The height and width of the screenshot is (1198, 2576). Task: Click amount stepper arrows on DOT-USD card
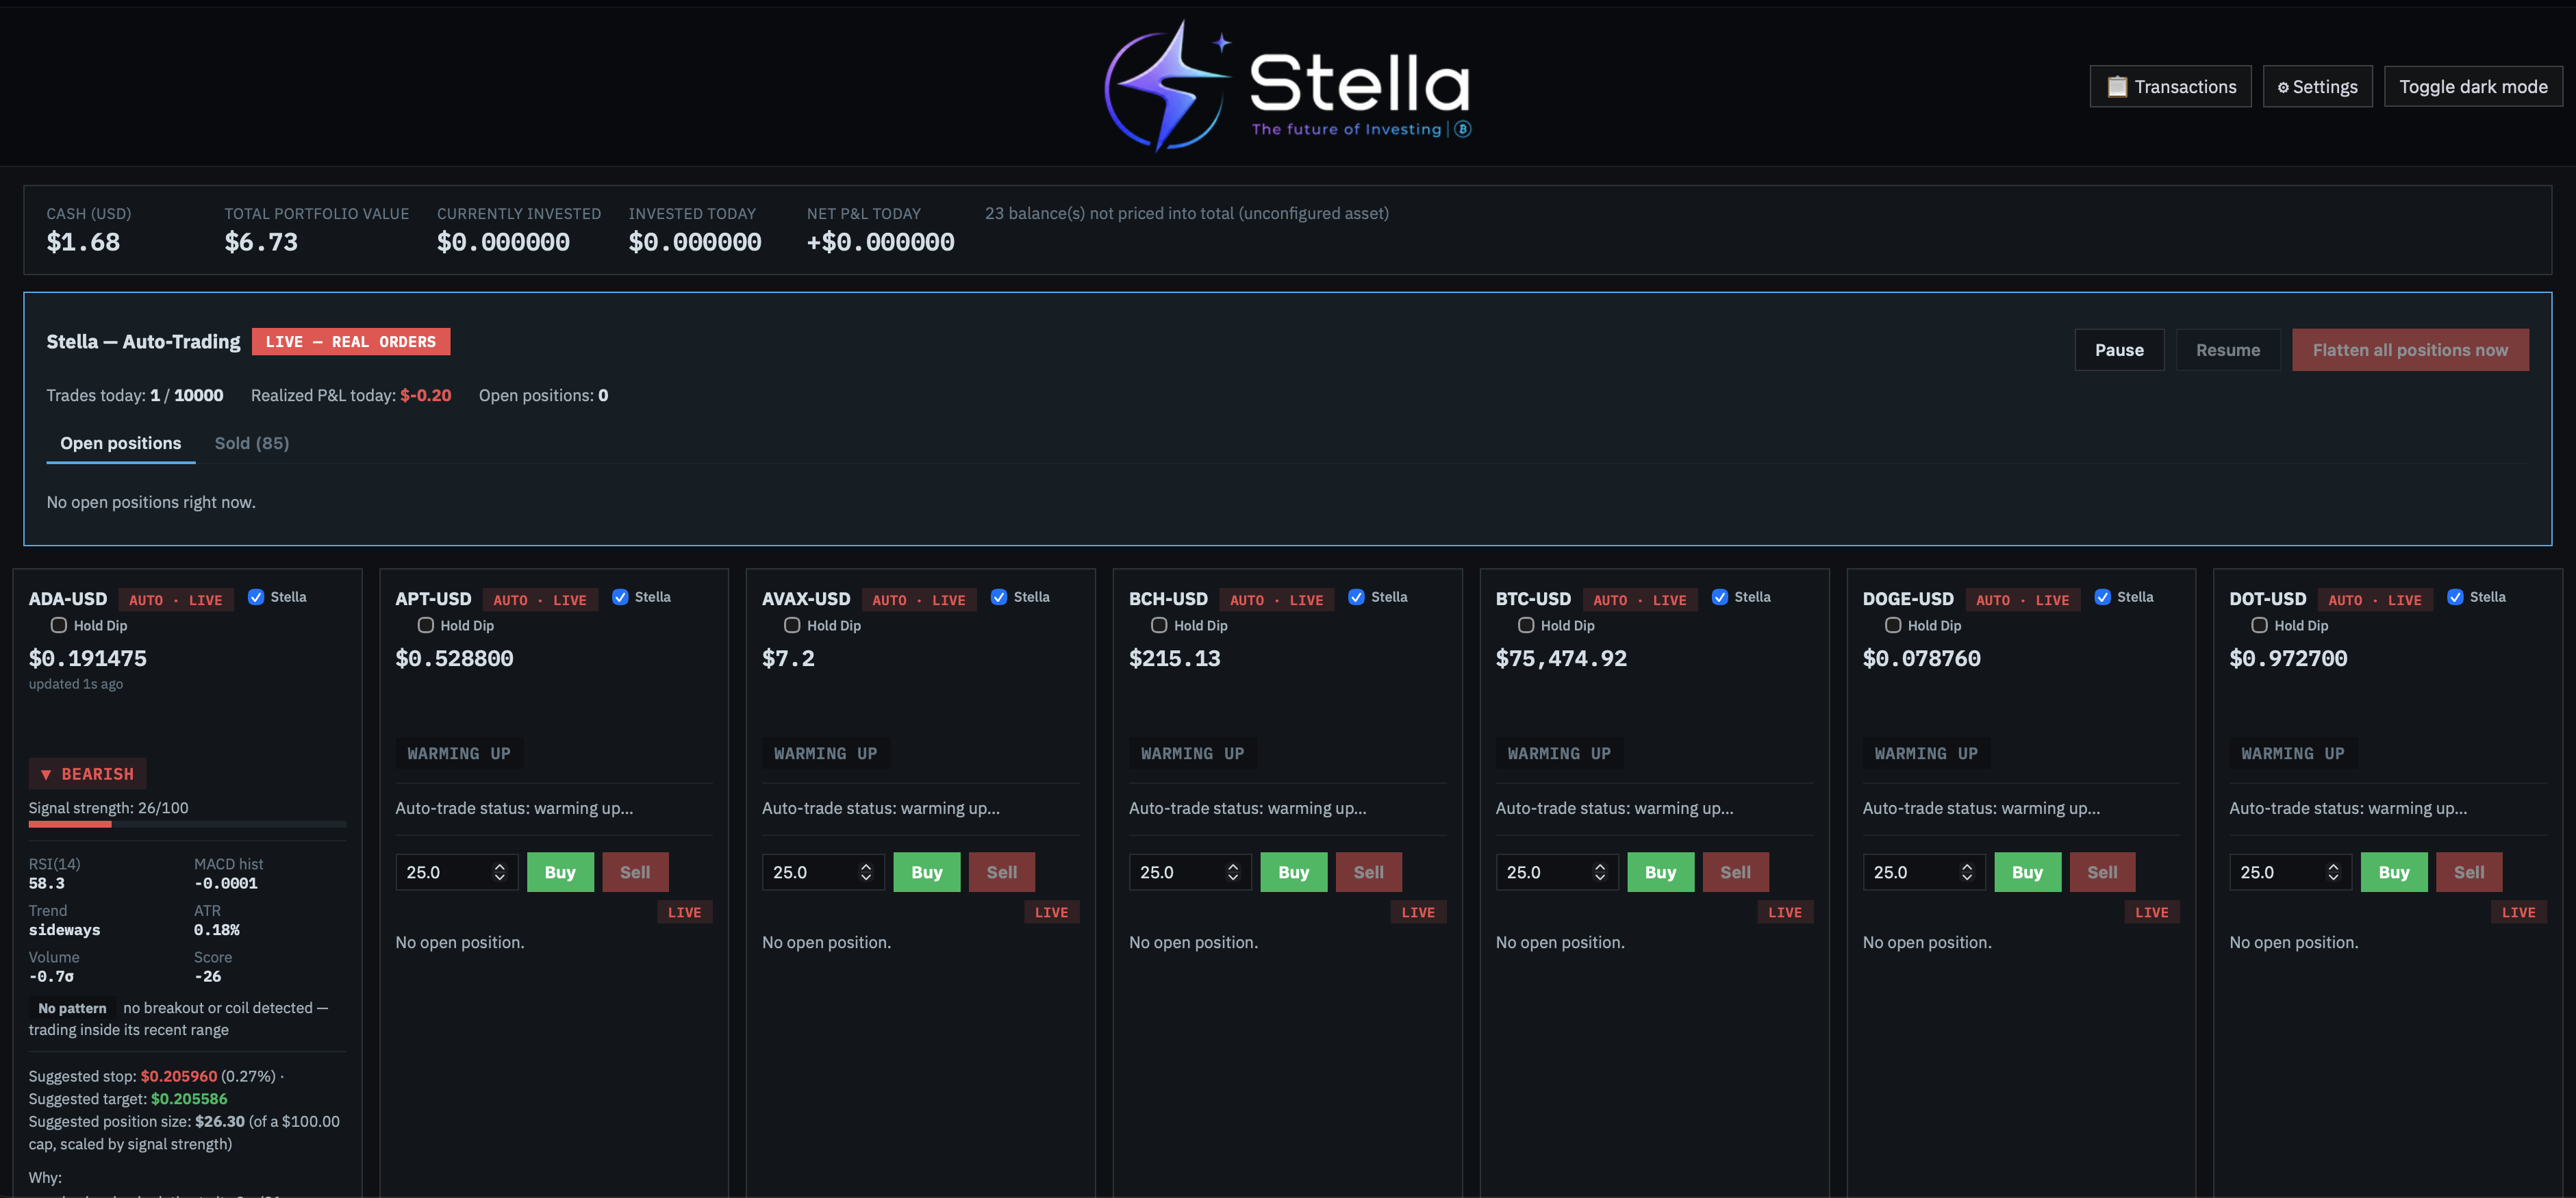[x=2333, y=872]
